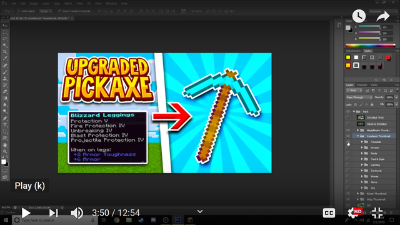400x225 pixels.
Task: Open the layer filter Kind dropdown
Action: [354, 91]
